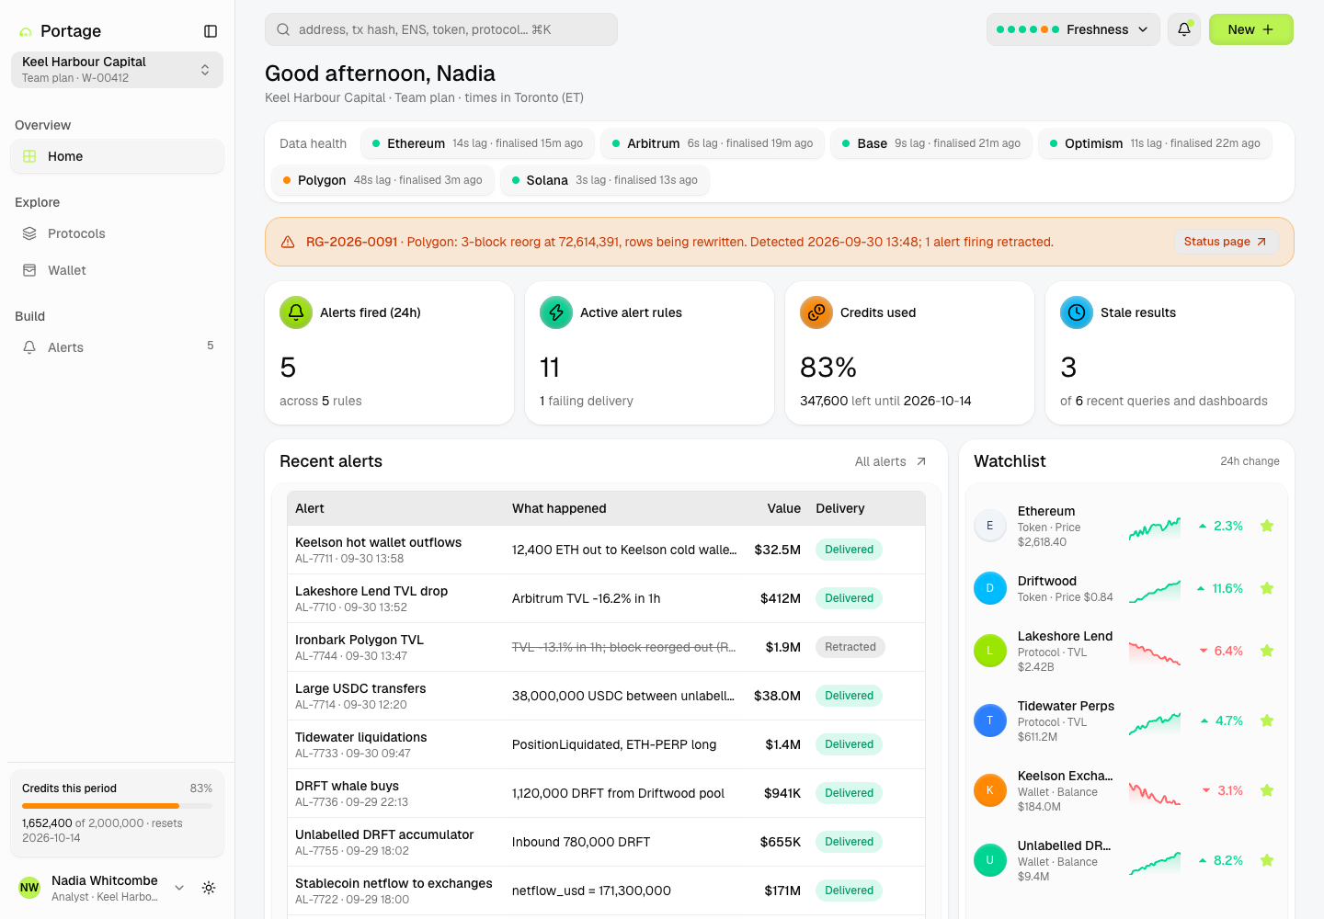Click the reorg warning triangle icon

point(288,242)
